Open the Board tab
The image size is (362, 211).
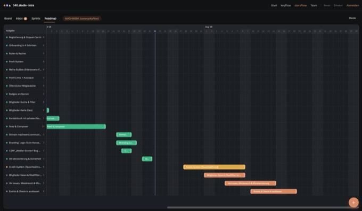point(8,19)
